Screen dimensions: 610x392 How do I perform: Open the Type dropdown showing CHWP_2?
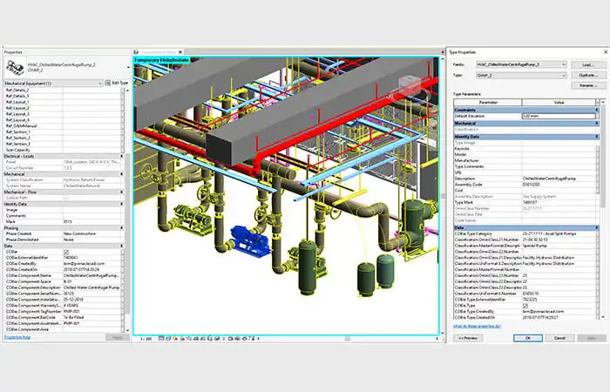[x=522, y=76]
